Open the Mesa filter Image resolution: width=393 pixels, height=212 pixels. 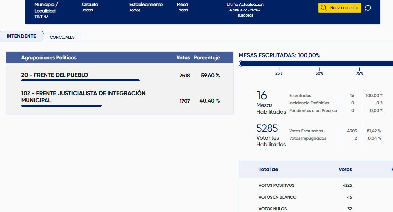click(x=182, y=7)
